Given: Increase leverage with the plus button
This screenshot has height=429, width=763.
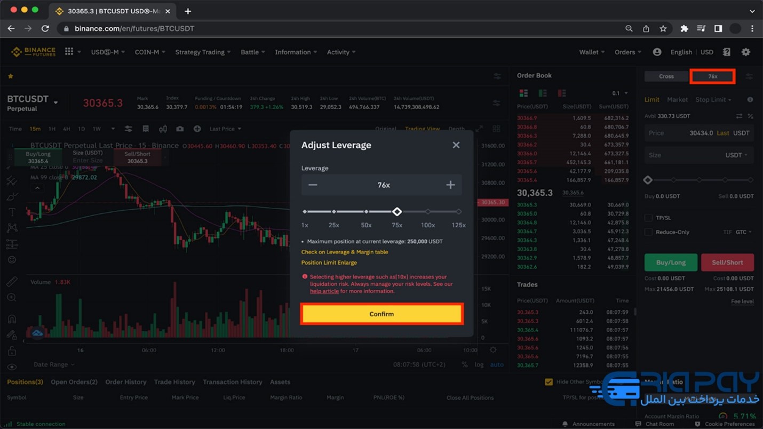Looking at the screenshot, I should (450, 185).
